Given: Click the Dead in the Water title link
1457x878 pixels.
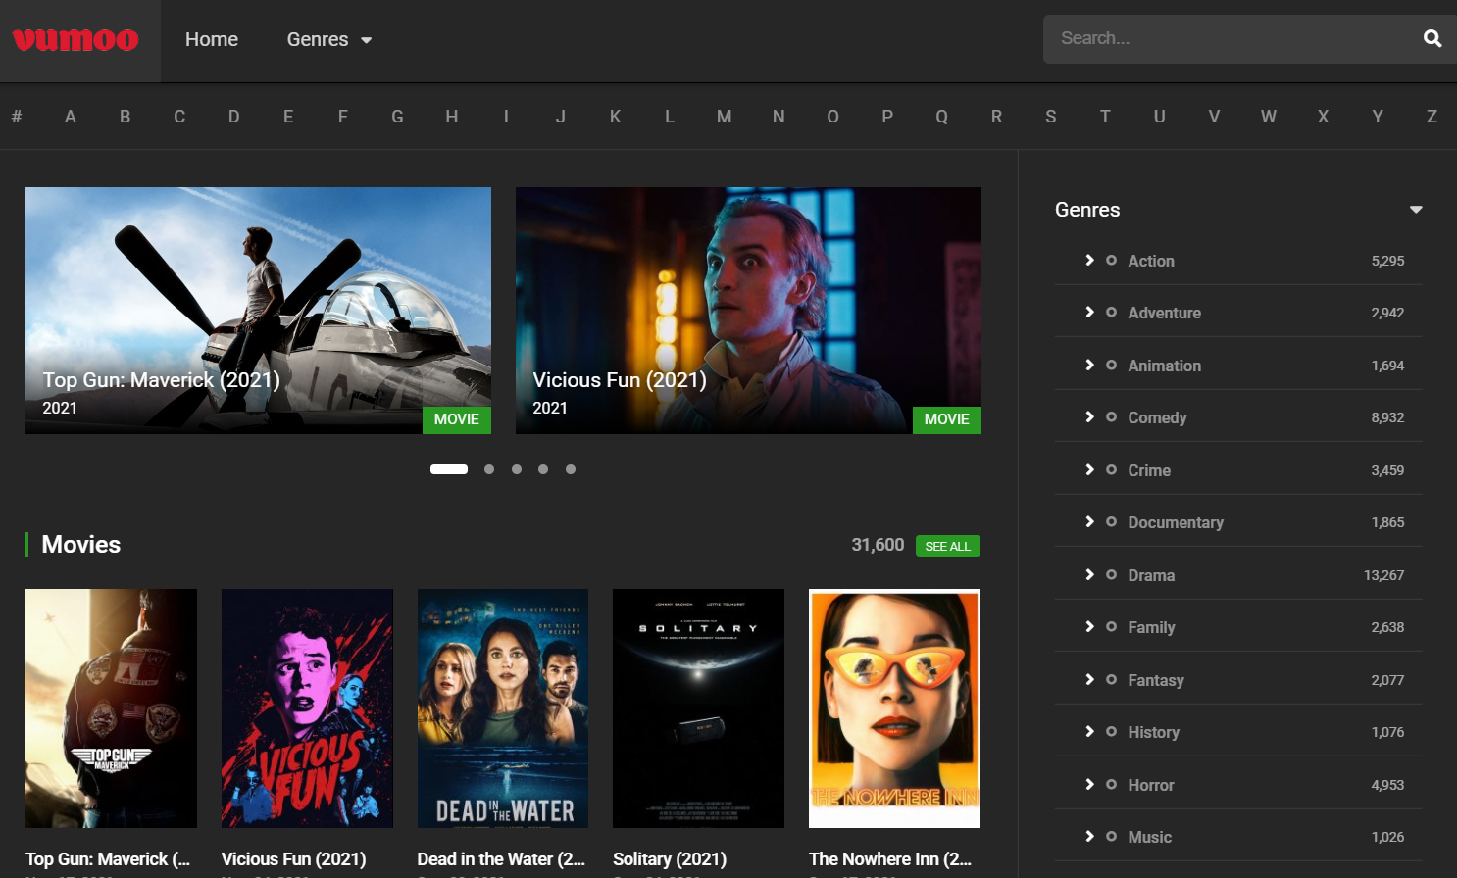Looking at the screenshot, I should [501, 859].
